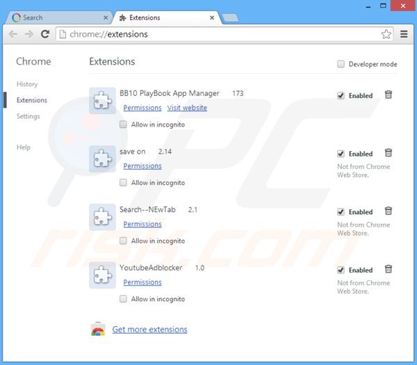Click the save on extension name
417x365 pixels.
point(133,152)
